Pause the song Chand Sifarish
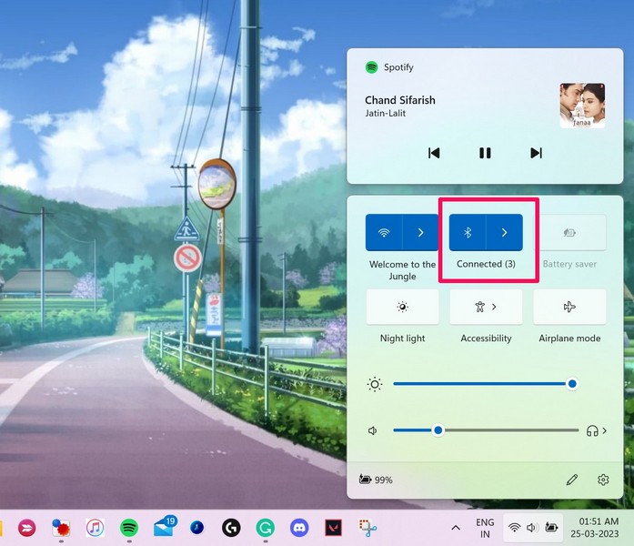This screenshot has width=634, height=546. click(x=485, y=153)
